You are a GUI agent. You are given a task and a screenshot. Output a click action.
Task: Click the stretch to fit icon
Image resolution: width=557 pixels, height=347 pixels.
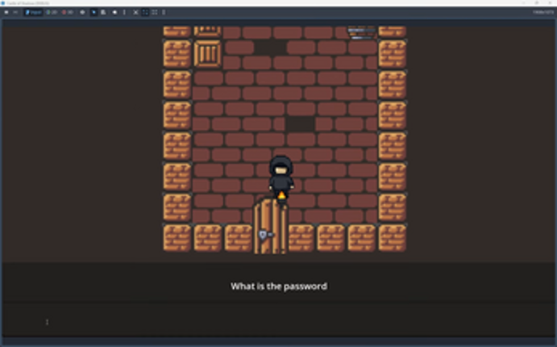155,12
